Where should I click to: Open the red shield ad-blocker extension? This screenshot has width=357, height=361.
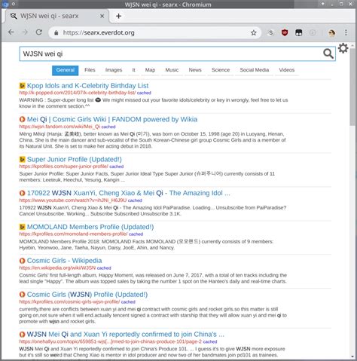(x=285, y=32)
